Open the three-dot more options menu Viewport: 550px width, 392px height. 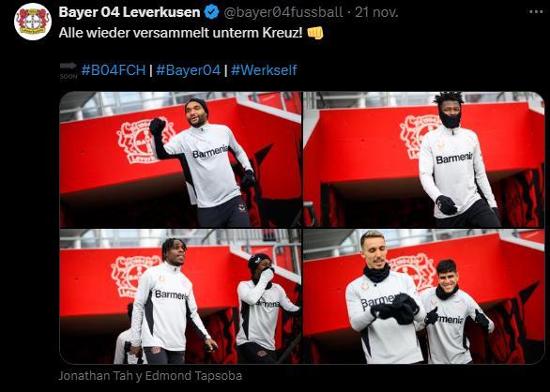click(x=536, y=11)
